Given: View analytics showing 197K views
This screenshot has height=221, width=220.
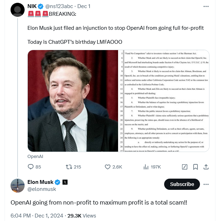Looking at the screenshot, I should point(146,167).
